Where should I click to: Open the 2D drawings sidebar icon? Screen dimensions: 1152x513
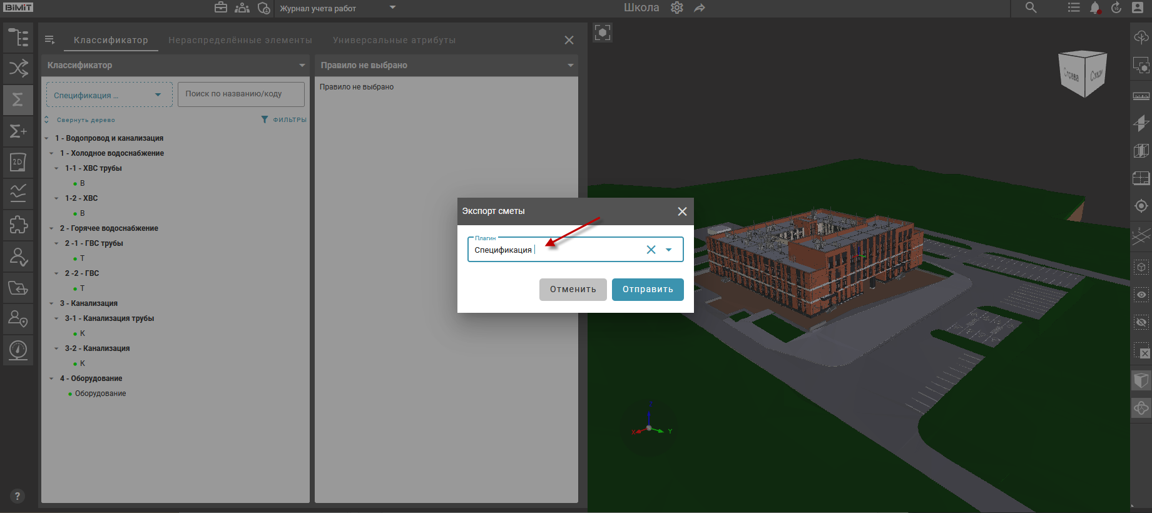point(18,163)
